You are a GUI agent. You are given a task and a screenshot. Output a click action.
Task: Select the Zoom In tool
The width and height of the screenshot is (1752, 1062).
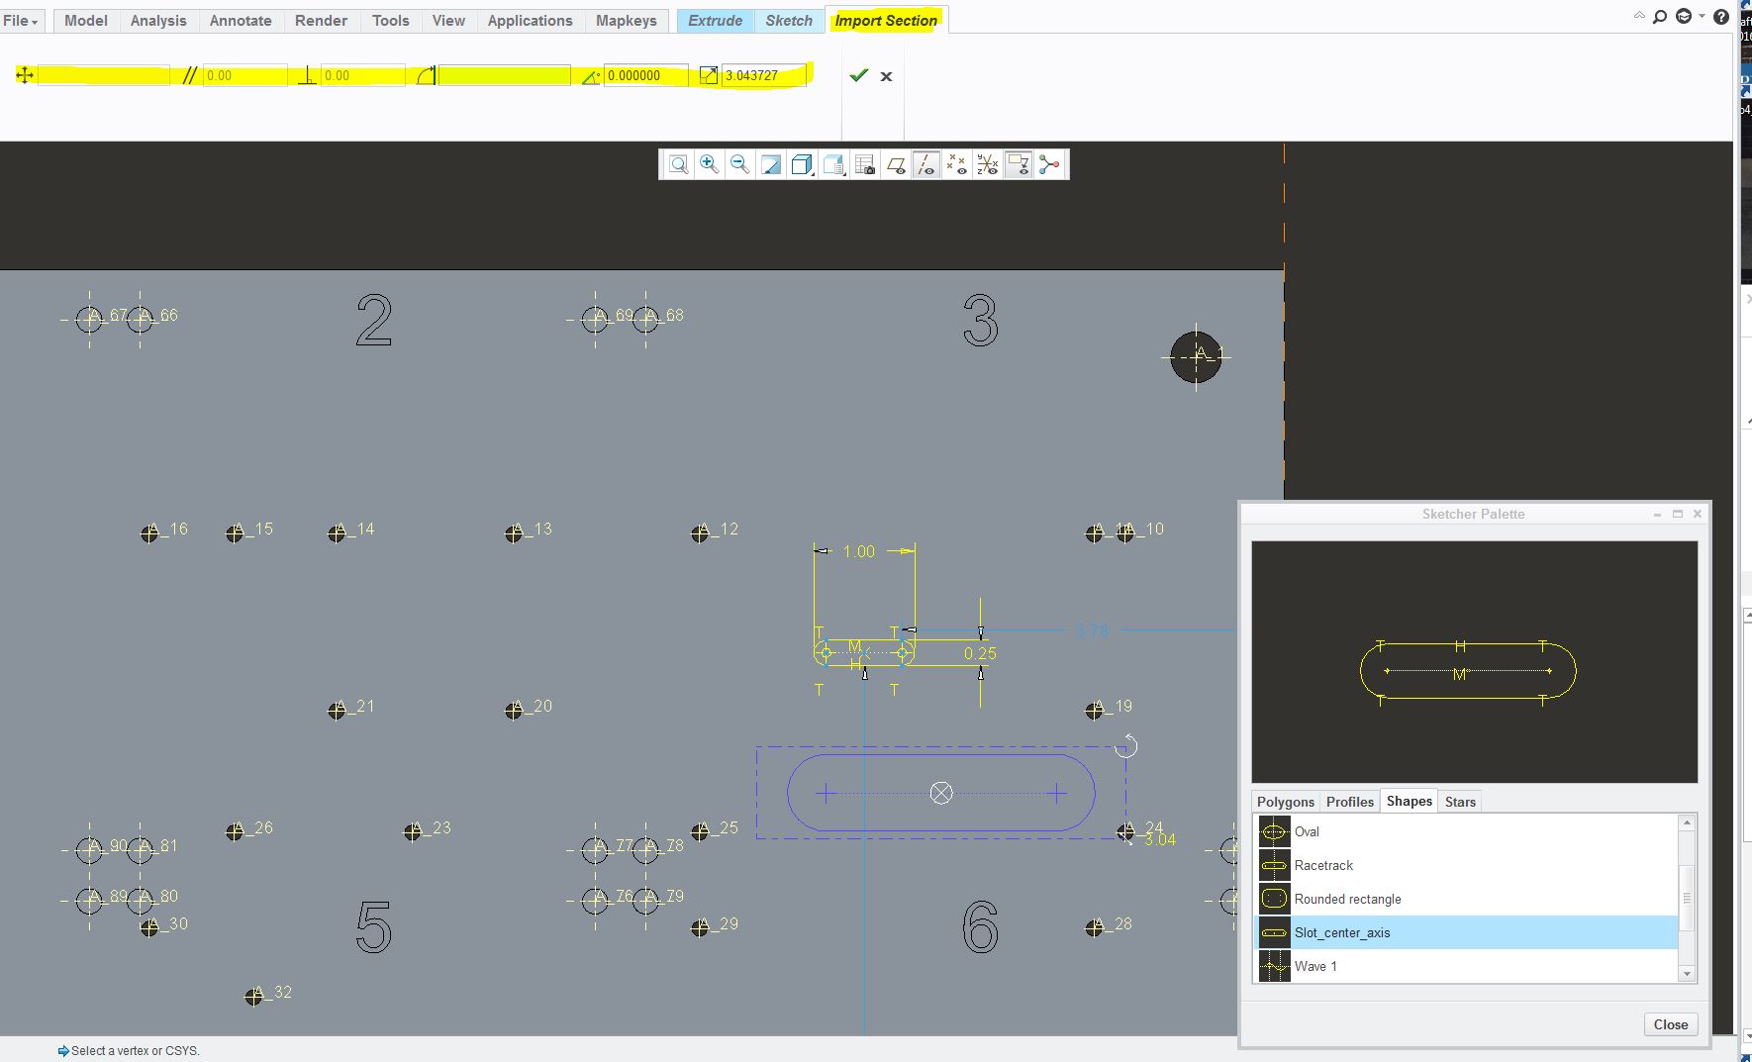point(709,164)
